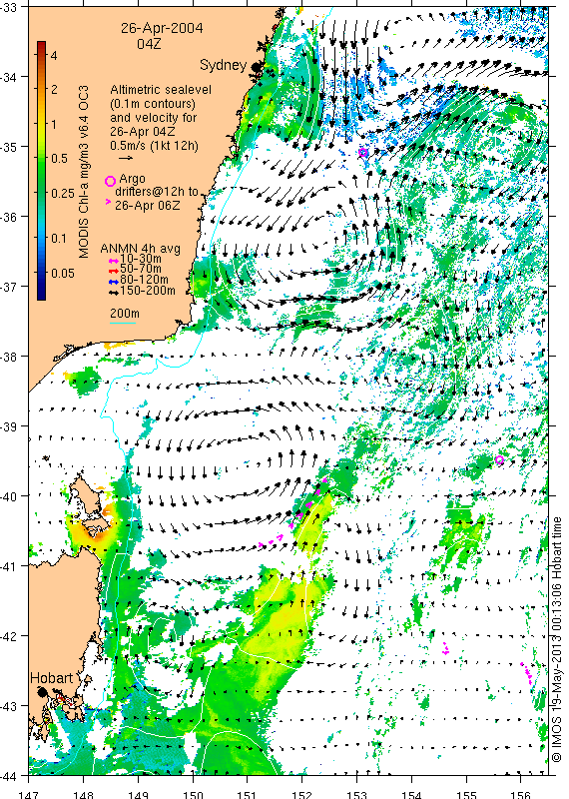The height and width of the screenshot is (799, 569).
Task: Click the '26-Apr-2004' date title
Action: coord(162,28)
